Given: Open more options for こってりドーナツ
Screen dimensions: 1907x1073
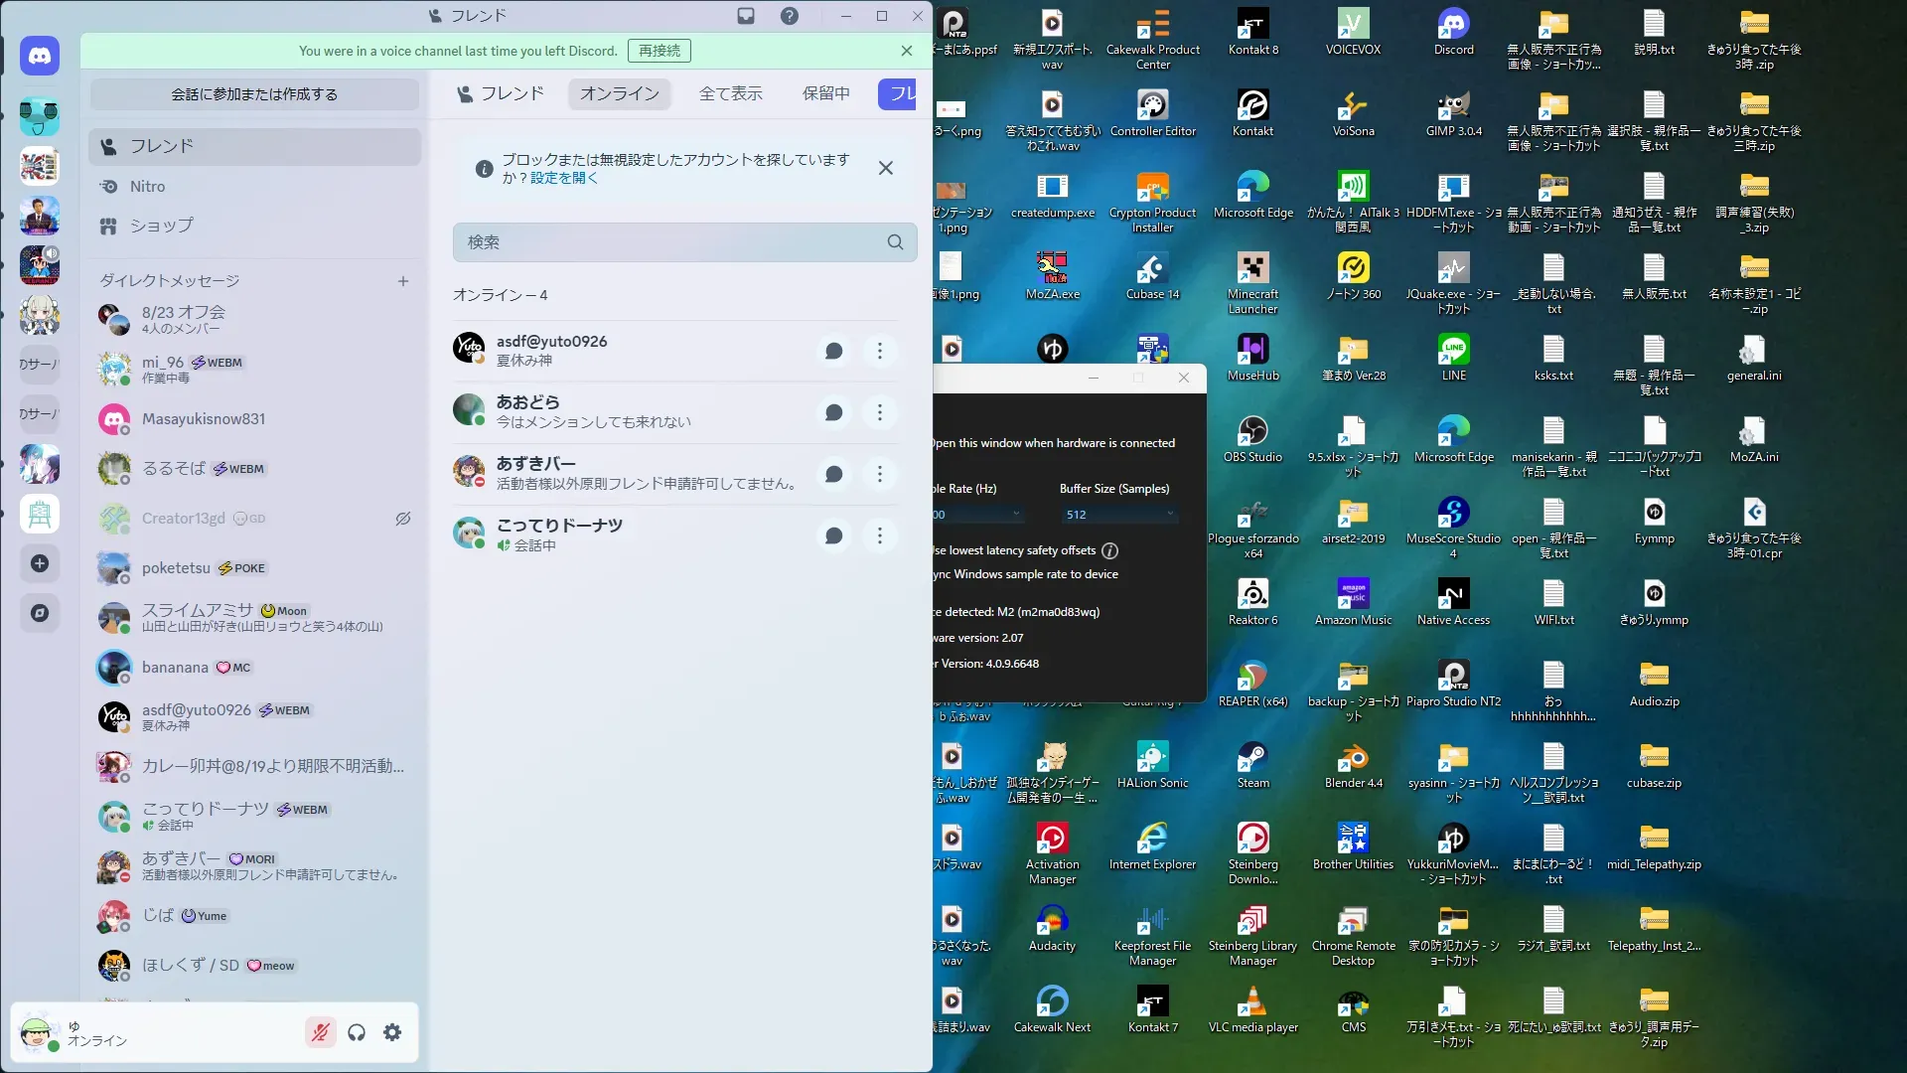Looking at the screenshot, I should point(879,536).
